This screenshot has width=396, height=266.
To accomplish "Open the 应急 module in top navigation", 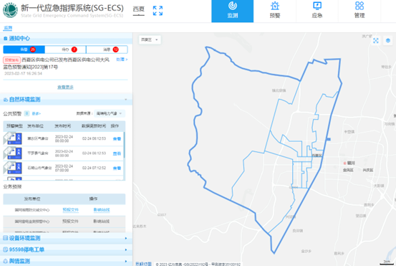I will (317, 11).
